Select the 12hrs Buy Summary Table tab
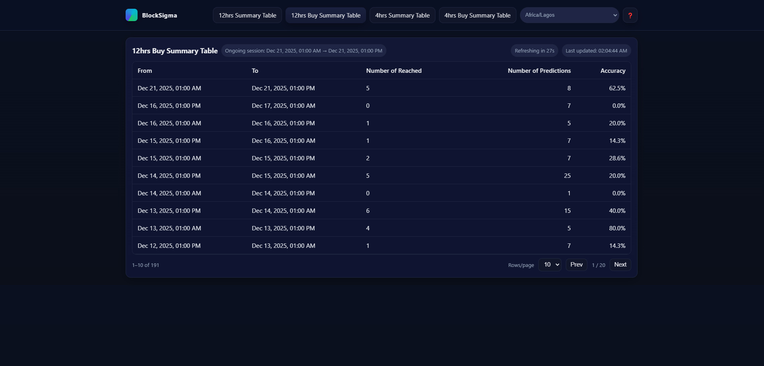 point(326,15)
